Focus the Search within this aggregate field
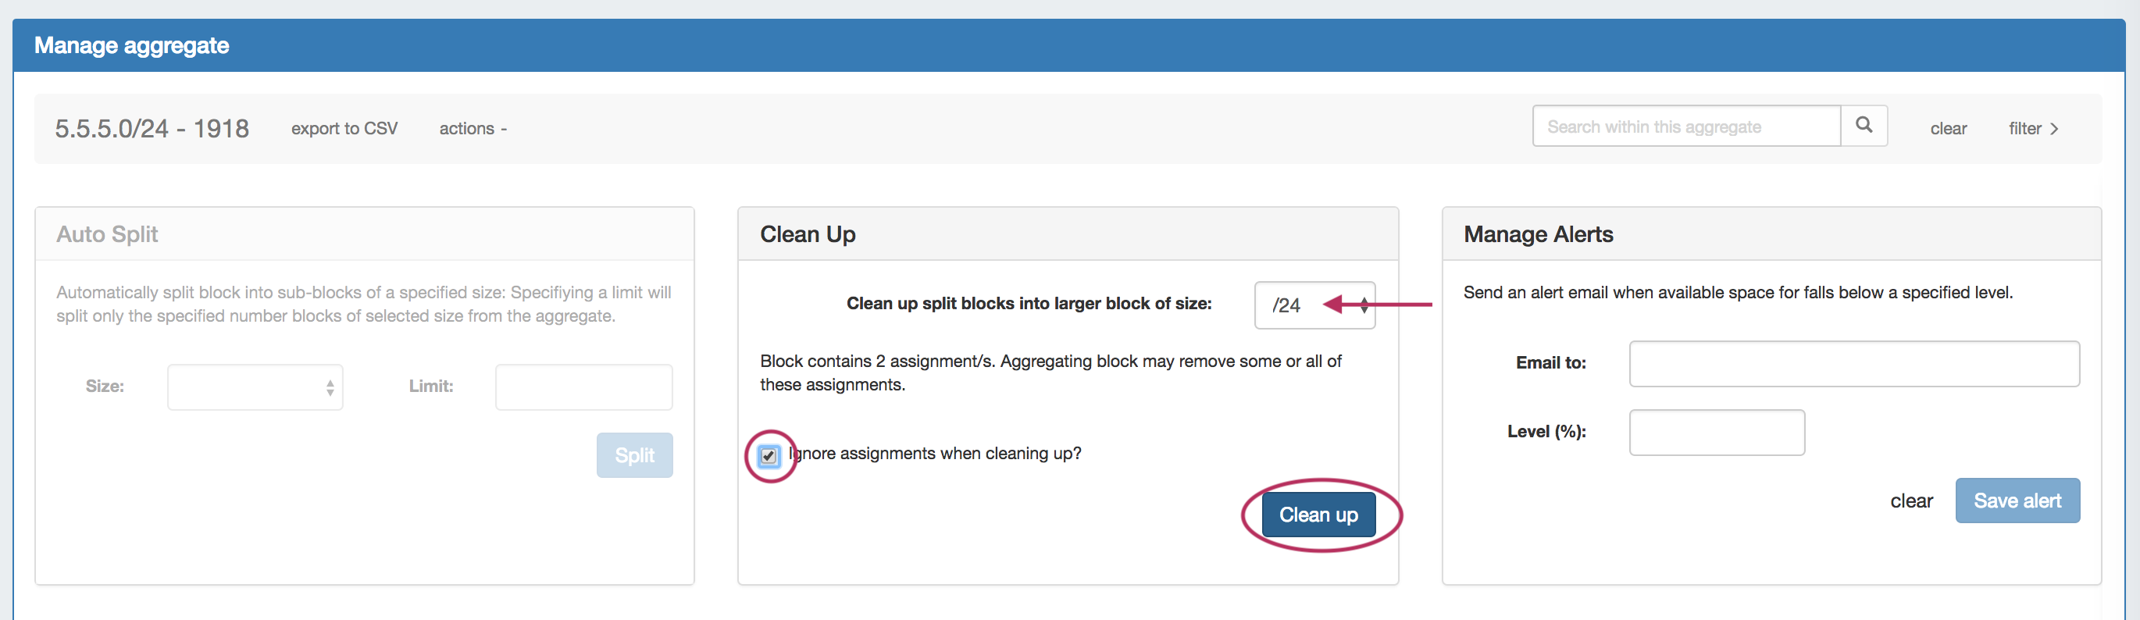This screenshot has width=2140, height=620. point(1685,126)
